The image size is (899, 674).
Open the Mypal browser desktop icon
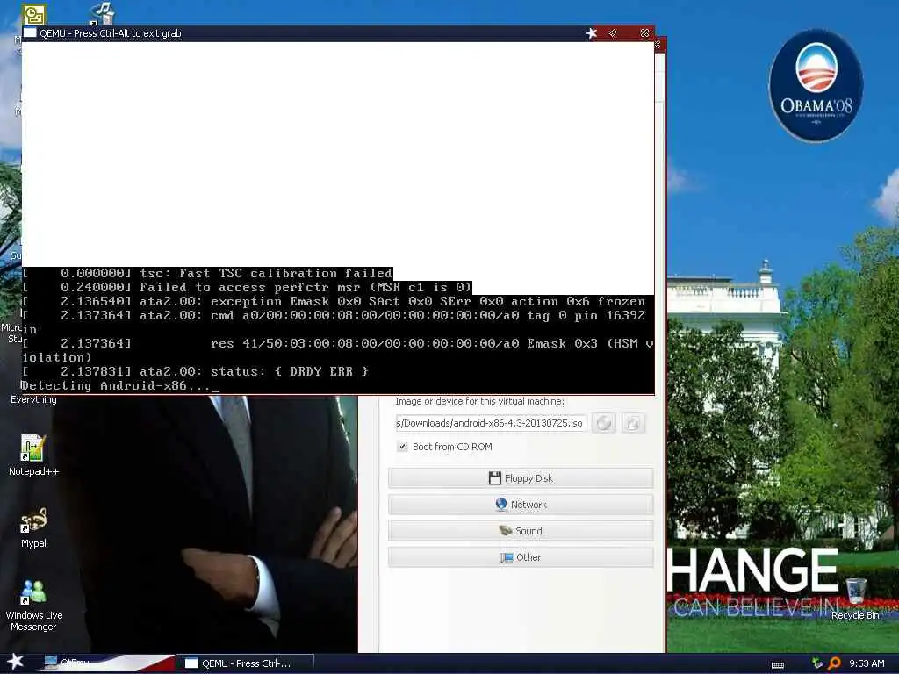pos(33,527)
